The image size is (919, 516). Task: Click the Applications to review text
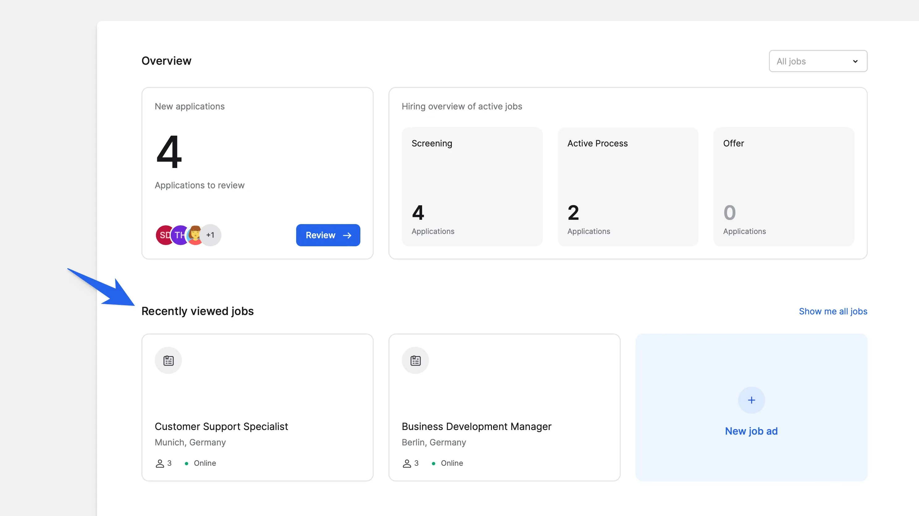tap(199, 185)
